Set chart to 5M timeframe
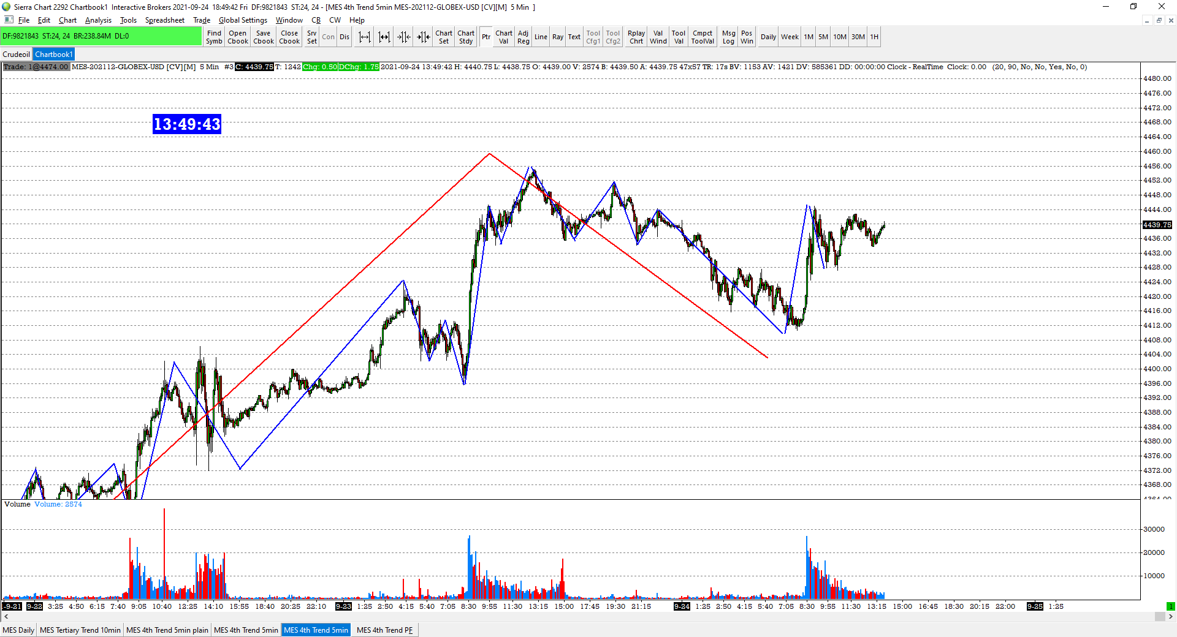1177x637 pixels. (x=823, y=37)
